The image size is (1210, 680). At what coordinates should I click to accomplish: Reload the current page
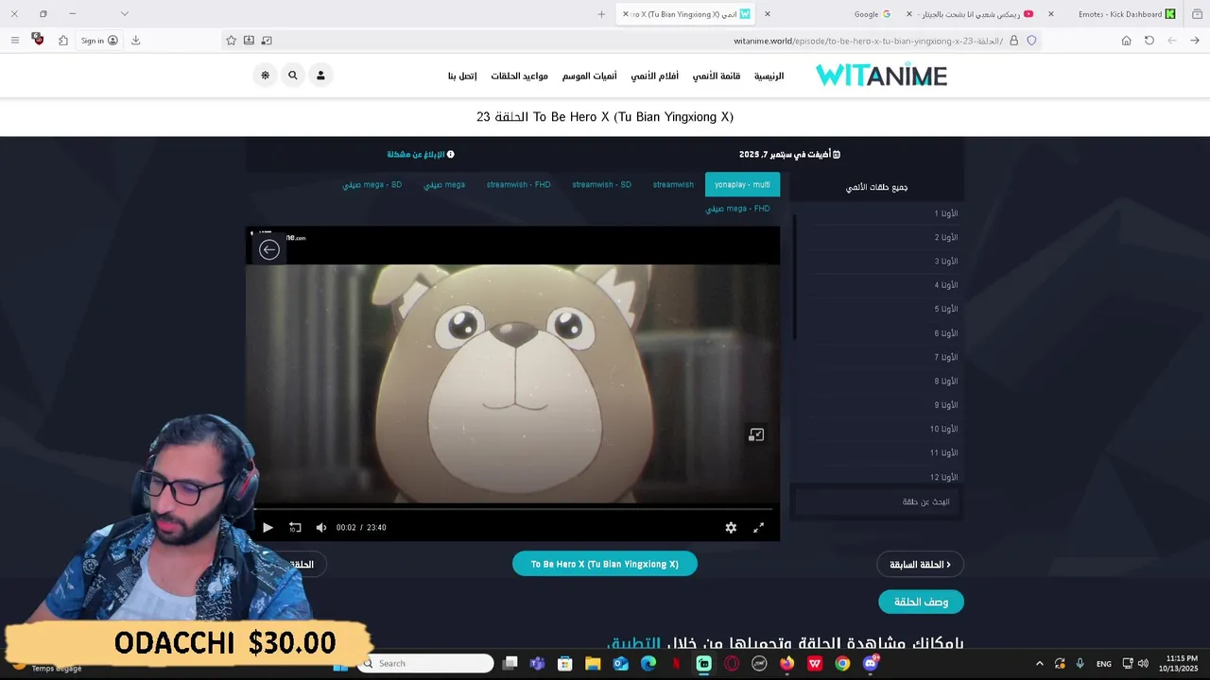[1149, 41]
